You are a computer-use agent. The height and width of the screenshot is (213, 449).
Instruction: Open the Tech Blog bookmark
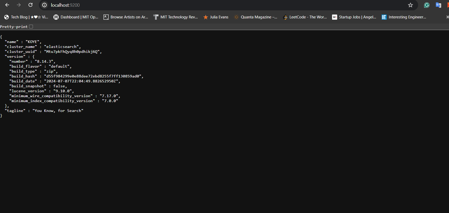point(26,17)
